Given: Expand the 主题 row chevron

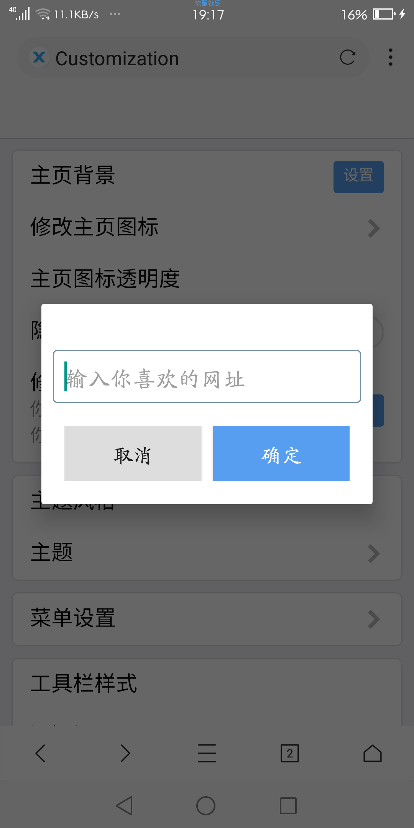Looking at the screenshot, I should coord(374,554).
